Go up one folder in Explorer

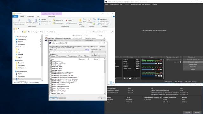pyautogui.click(x=22, y=32)
